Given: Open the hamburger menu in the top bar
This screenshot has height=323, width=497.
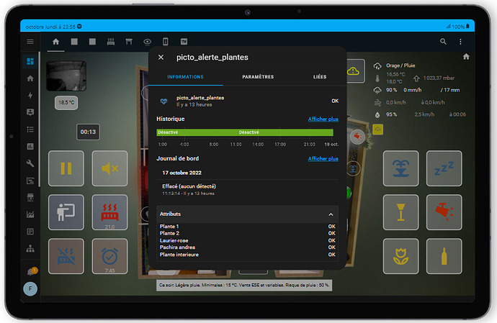Looking at the screenshot, I should click(30, 42).
